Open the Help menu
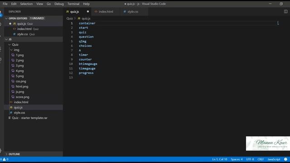The image size is (290, 163). [x=86, y=4]
